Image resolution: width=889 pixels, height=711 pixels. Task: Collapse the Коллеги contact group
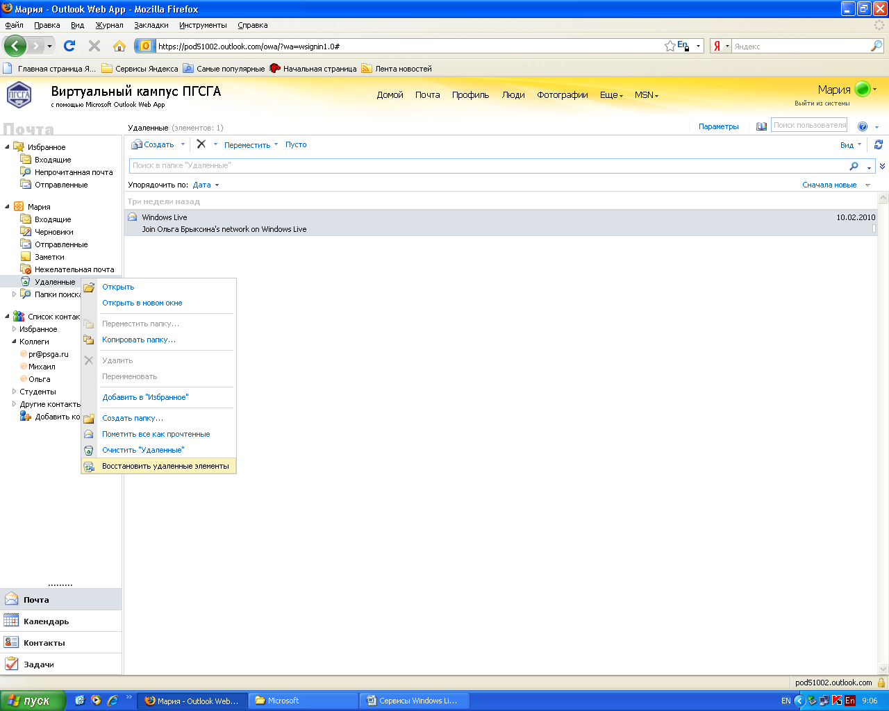(x=14, y=342)
